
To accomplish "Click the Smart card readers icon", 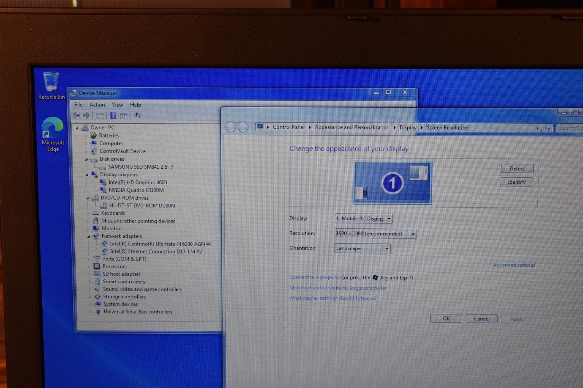I will [x=97, y=281].
